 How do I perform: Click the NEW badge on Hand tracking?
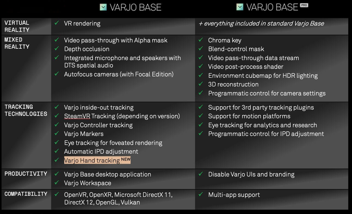(x=126, y=159)
